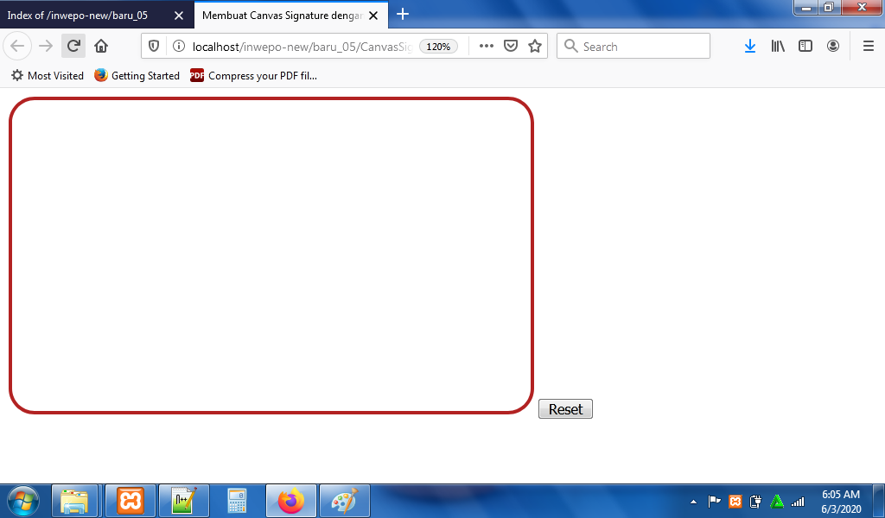Reset the 120% zoom level
Image resolution: width=885 pixels, height=518 pixels.
(438, 47)
